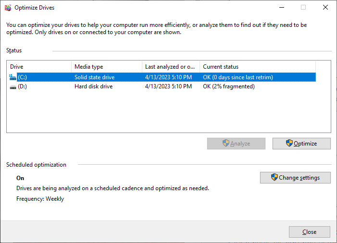Click the D: hard disk drive icon

coord(13,87)
